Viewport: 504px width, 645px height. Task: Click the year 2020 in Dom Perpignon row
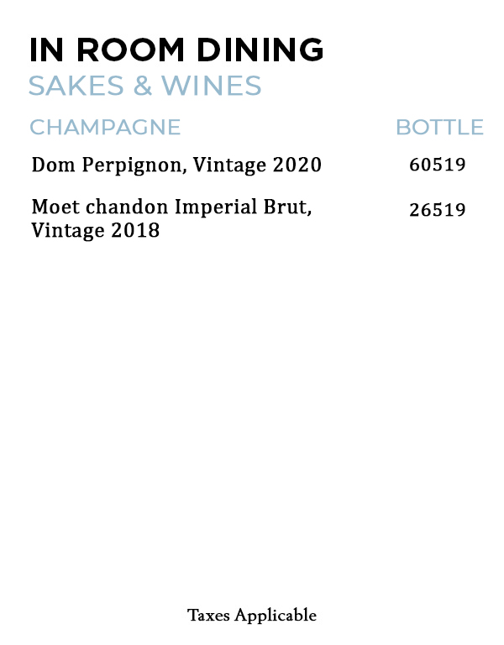click(x=297, y=165)
